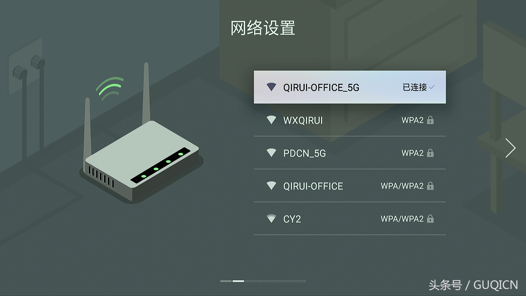Click the CY2 Wi-Fi signal icon
The width and height of the screenshot is (526, 296).
pos(271,219)
